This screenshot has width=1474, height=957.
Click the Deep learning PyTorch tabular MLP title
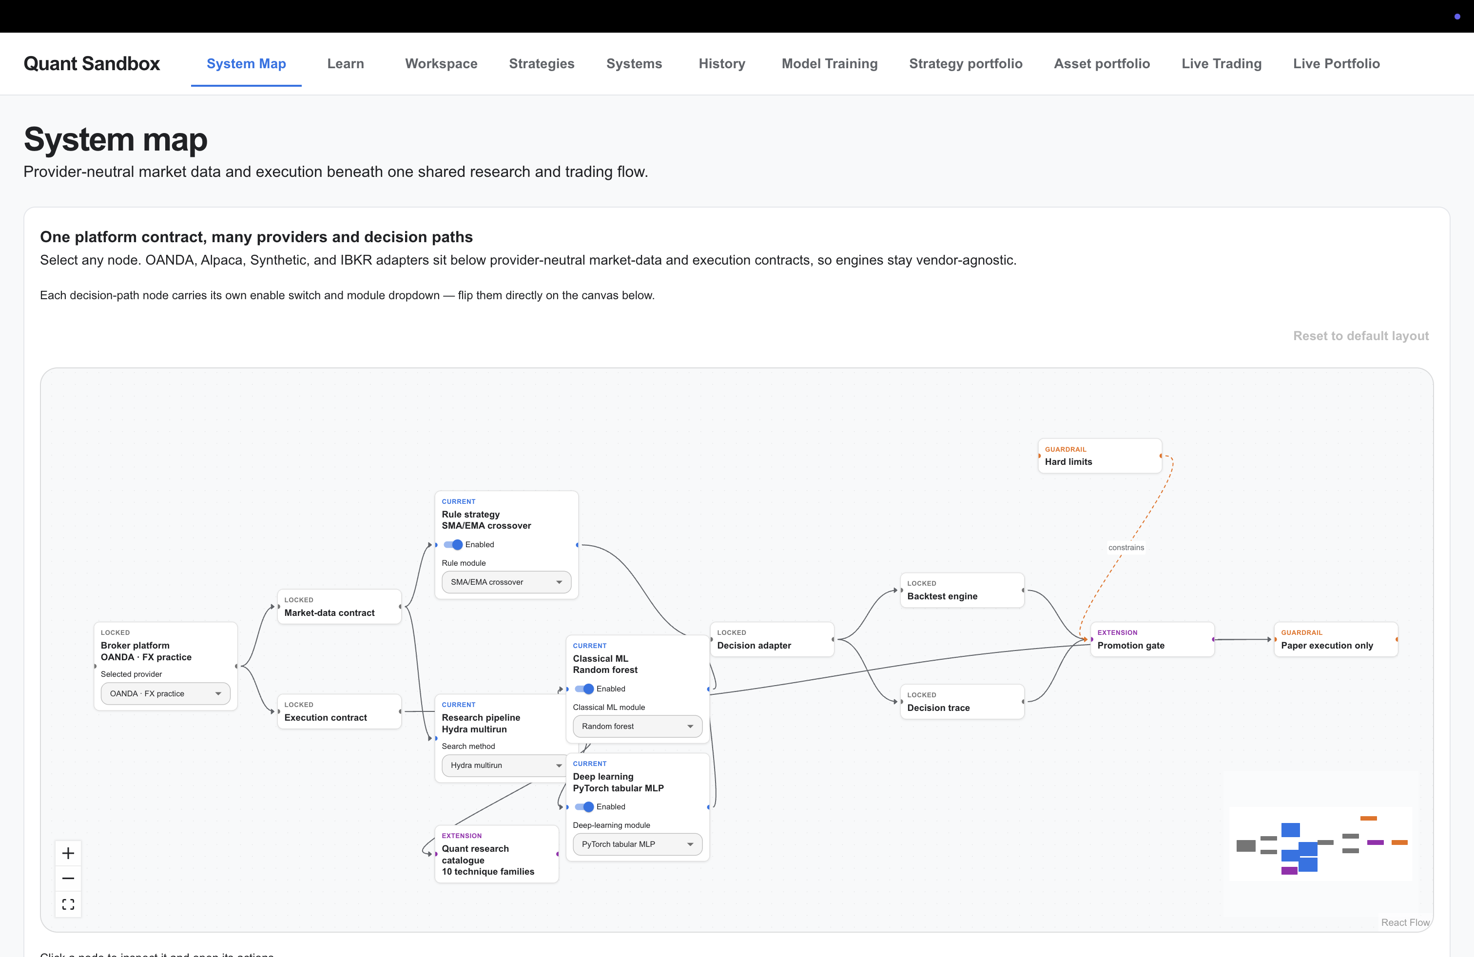point(618,783)
